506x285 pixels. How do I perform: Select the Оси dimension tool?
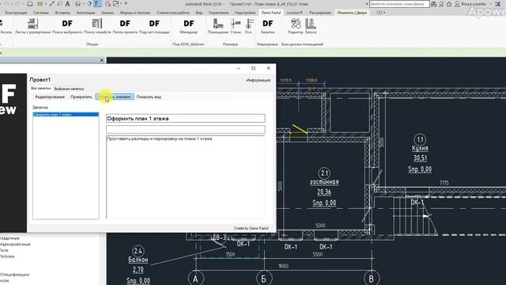click(x=248, y=26)
